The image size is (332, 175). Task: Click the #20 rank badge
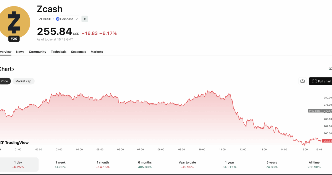14,39
